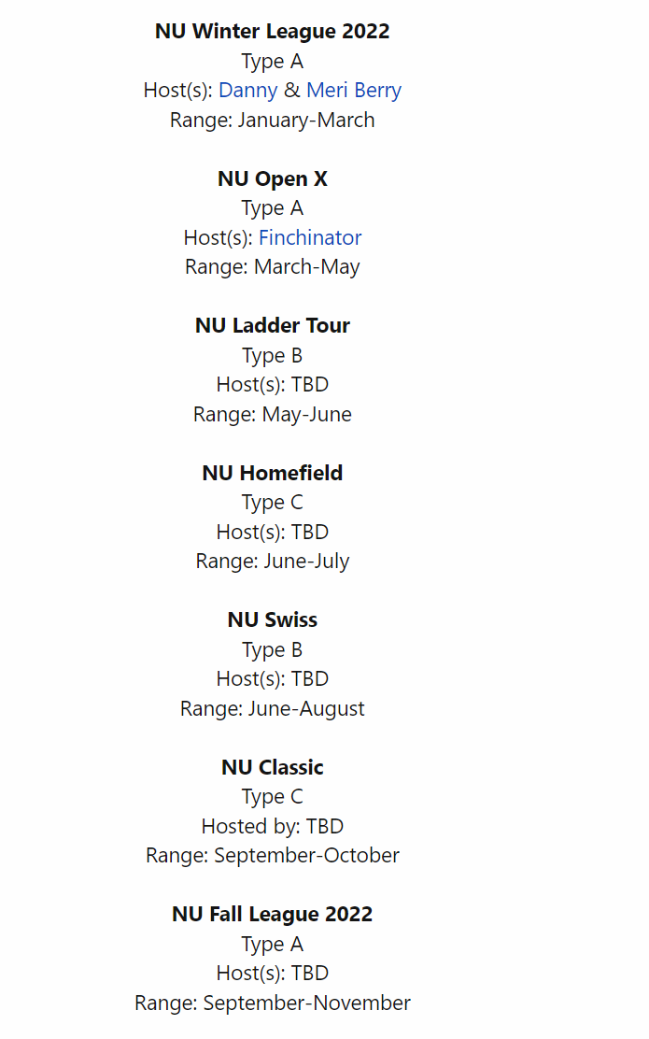Click the NU Open X heading

pyautogui.click(x=272, y=178)
